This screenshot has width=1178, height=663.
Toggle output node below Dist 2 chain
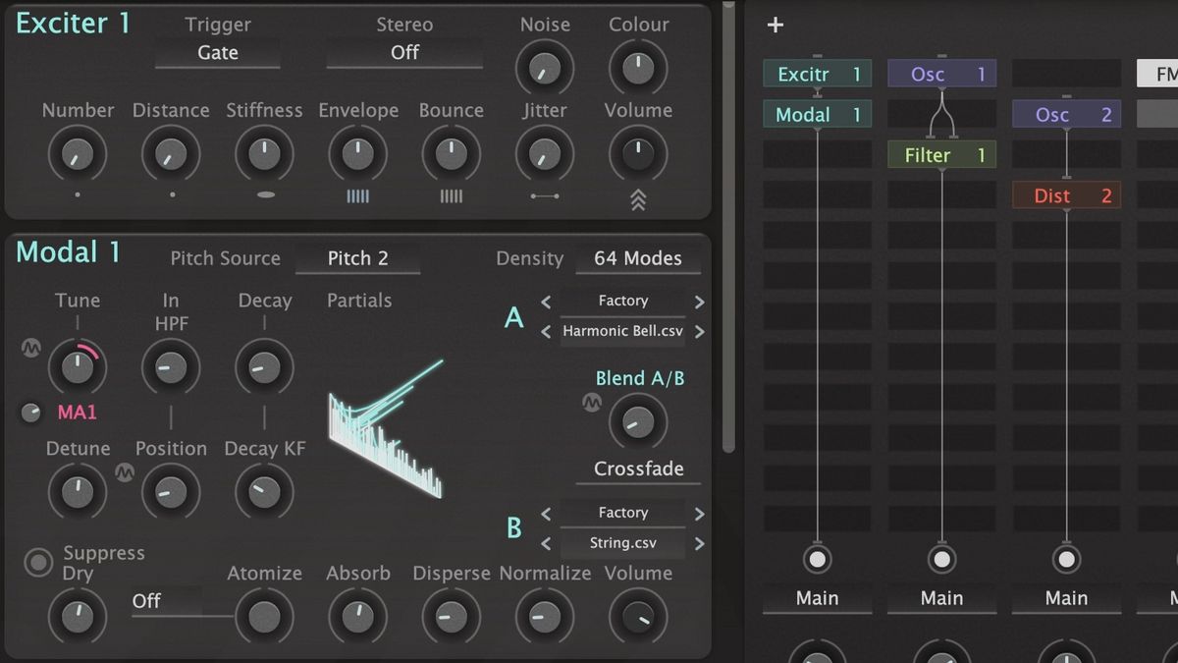pyautogui.click(x=1066, y=560)
